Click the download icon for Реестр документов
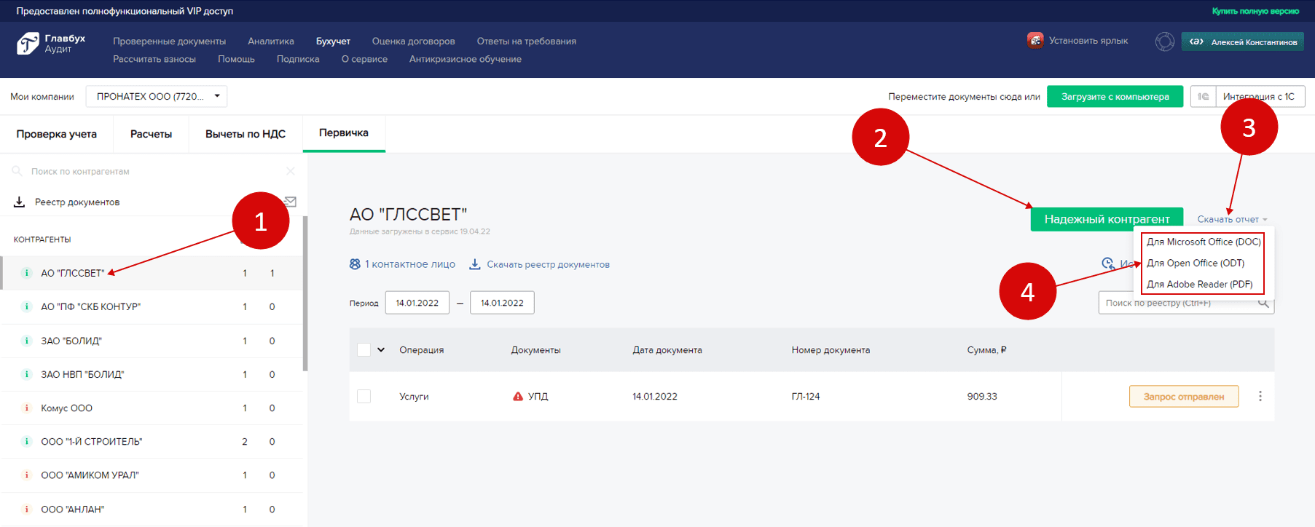The image size is (1315, 527). point(20,202)
